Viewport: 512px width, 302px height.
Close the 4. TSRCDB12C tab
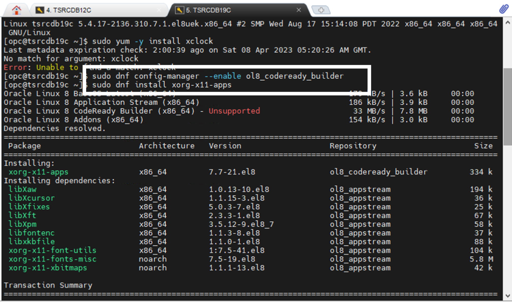point(159,10)
